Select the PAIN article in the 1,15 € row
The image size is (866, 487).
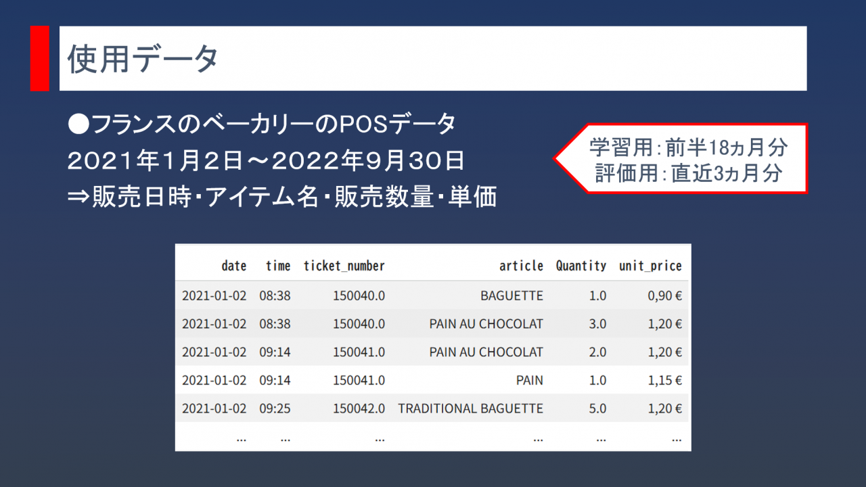(530, 380)
